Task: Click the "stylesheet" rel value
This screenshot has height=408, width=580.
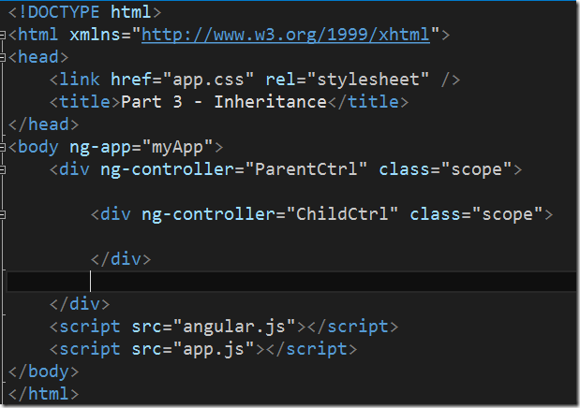Action: click(x=368, y=80)
